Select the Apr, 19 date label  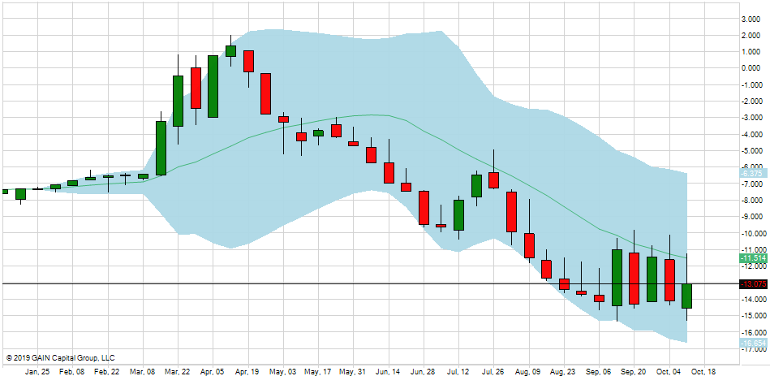point(247,372)
